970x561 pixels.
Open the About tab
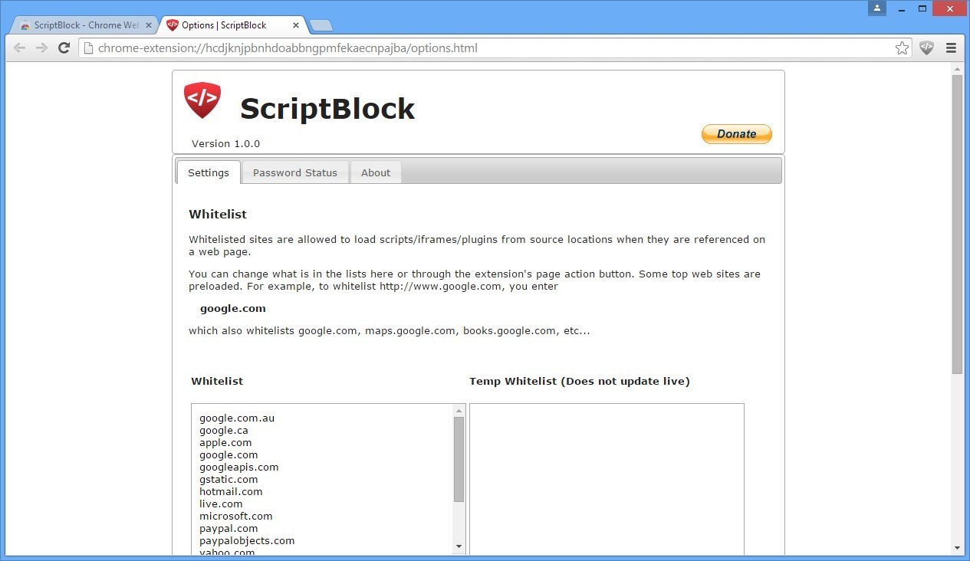point(376,172)
